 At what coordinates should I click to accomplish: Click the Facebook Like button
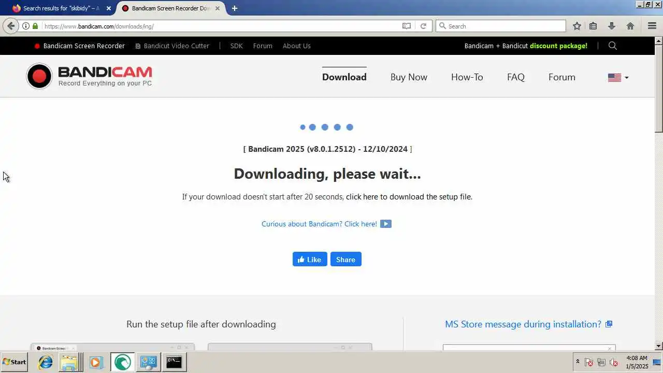tap(310, 259)
